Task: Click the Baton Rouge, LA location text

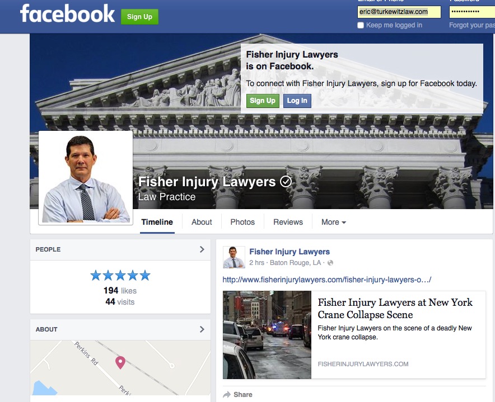Action: pos(296,263)
